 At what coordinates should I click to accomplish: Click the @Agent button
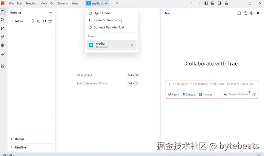click(x=173, y=94)
